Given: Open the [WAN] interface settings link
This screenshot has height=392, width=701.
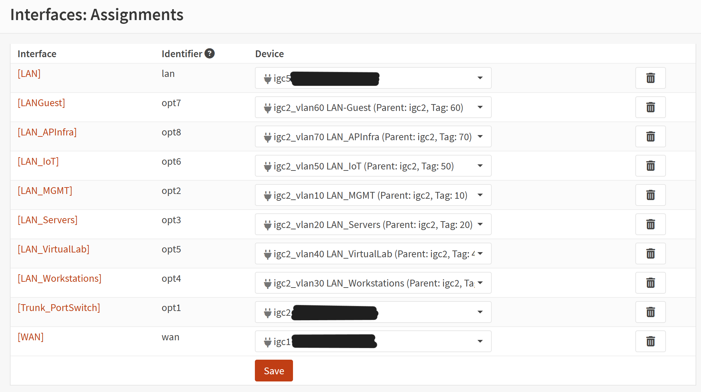Looking at the screenshot, I should (x=31, y=337).
